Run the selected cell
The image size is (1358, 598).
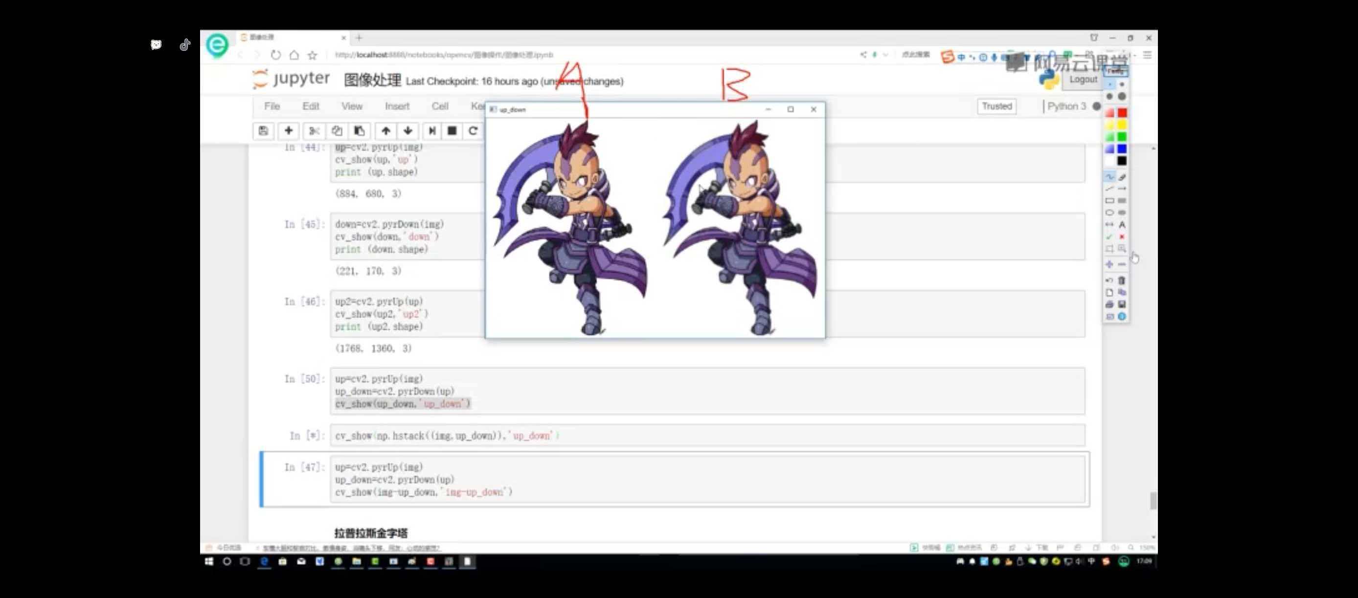[x=432, y=130]
